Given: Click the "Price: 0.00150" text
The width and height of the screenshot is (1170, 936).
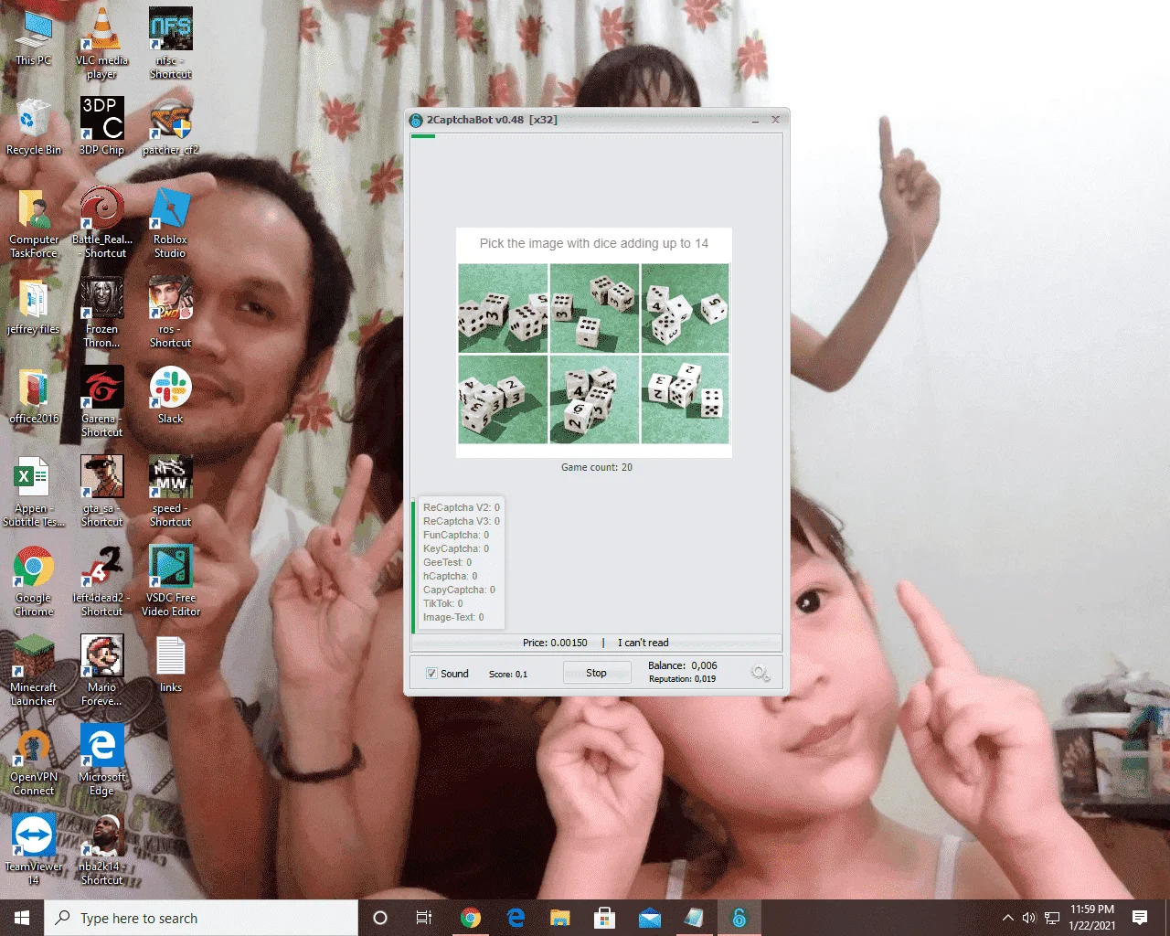Looking at the screenshot, I should click(x=555, y=643).
